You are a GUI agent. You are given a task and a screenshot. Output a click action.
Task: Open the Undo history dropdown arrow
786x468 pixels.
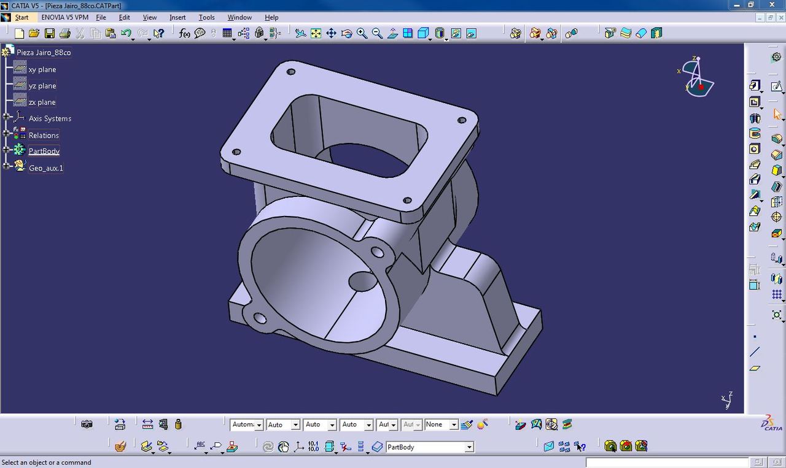point(133,39)
